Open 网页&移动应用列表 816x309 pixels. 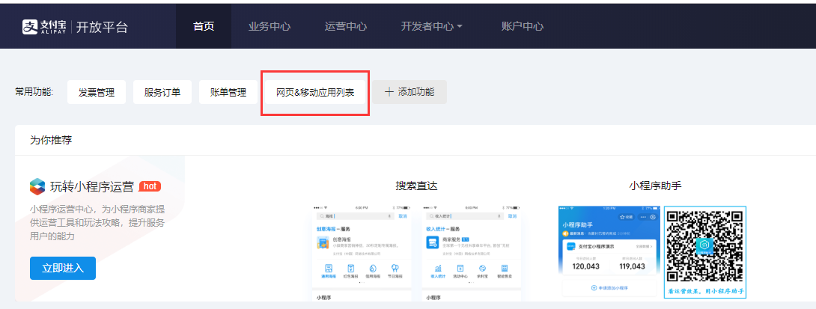(315, 93)
